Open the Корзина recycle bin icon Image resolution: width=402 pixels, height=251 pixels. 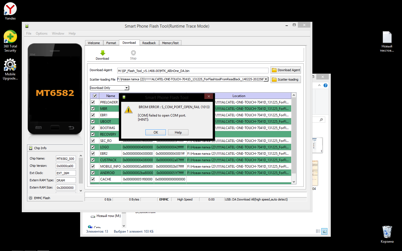pyautogui.click(x=387, y=235)
